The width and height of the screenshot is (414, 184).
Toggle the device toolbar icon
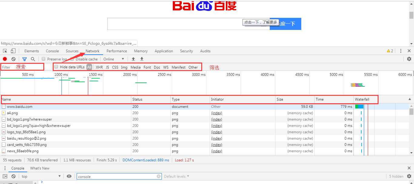pyautogui.click(x=13, y=51)
